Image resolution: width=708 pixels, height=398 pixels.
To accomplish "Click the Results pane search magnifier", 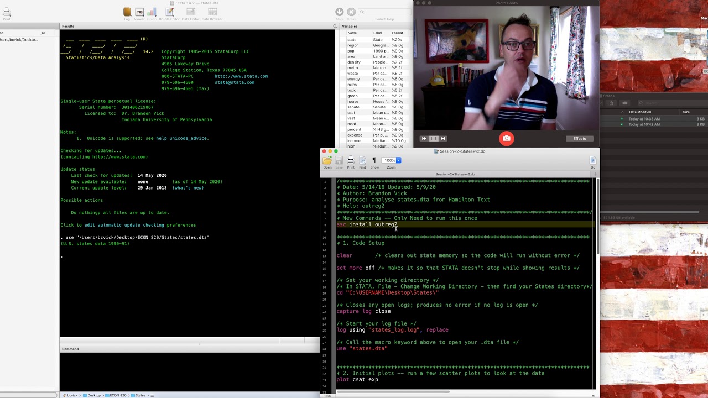I will (x=335, y=26).
